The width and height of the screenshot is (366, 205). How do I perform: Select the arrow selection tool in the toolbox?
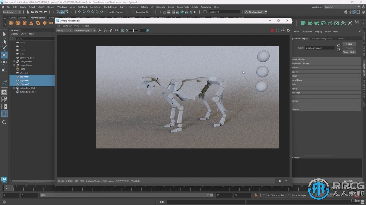click(4, 34)
